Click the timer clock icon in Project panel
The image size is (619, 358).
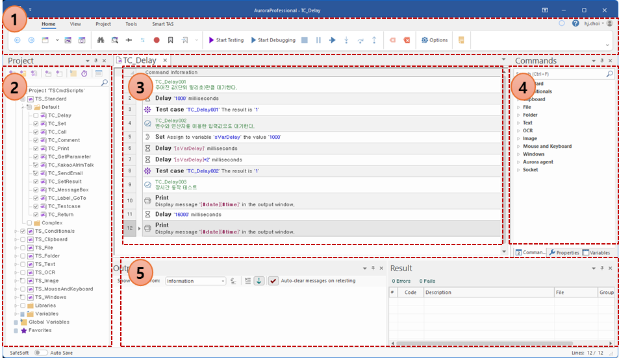(84, 74)
